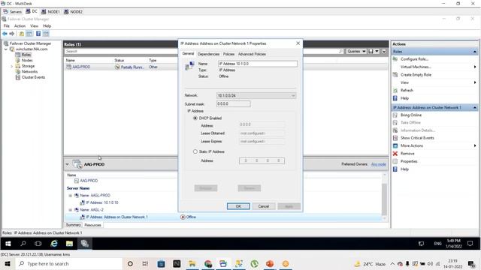Open the Network dropdown showing 10.1.0.0/24
The height and width of the screenshot is (270, 481).
point(256,96)
